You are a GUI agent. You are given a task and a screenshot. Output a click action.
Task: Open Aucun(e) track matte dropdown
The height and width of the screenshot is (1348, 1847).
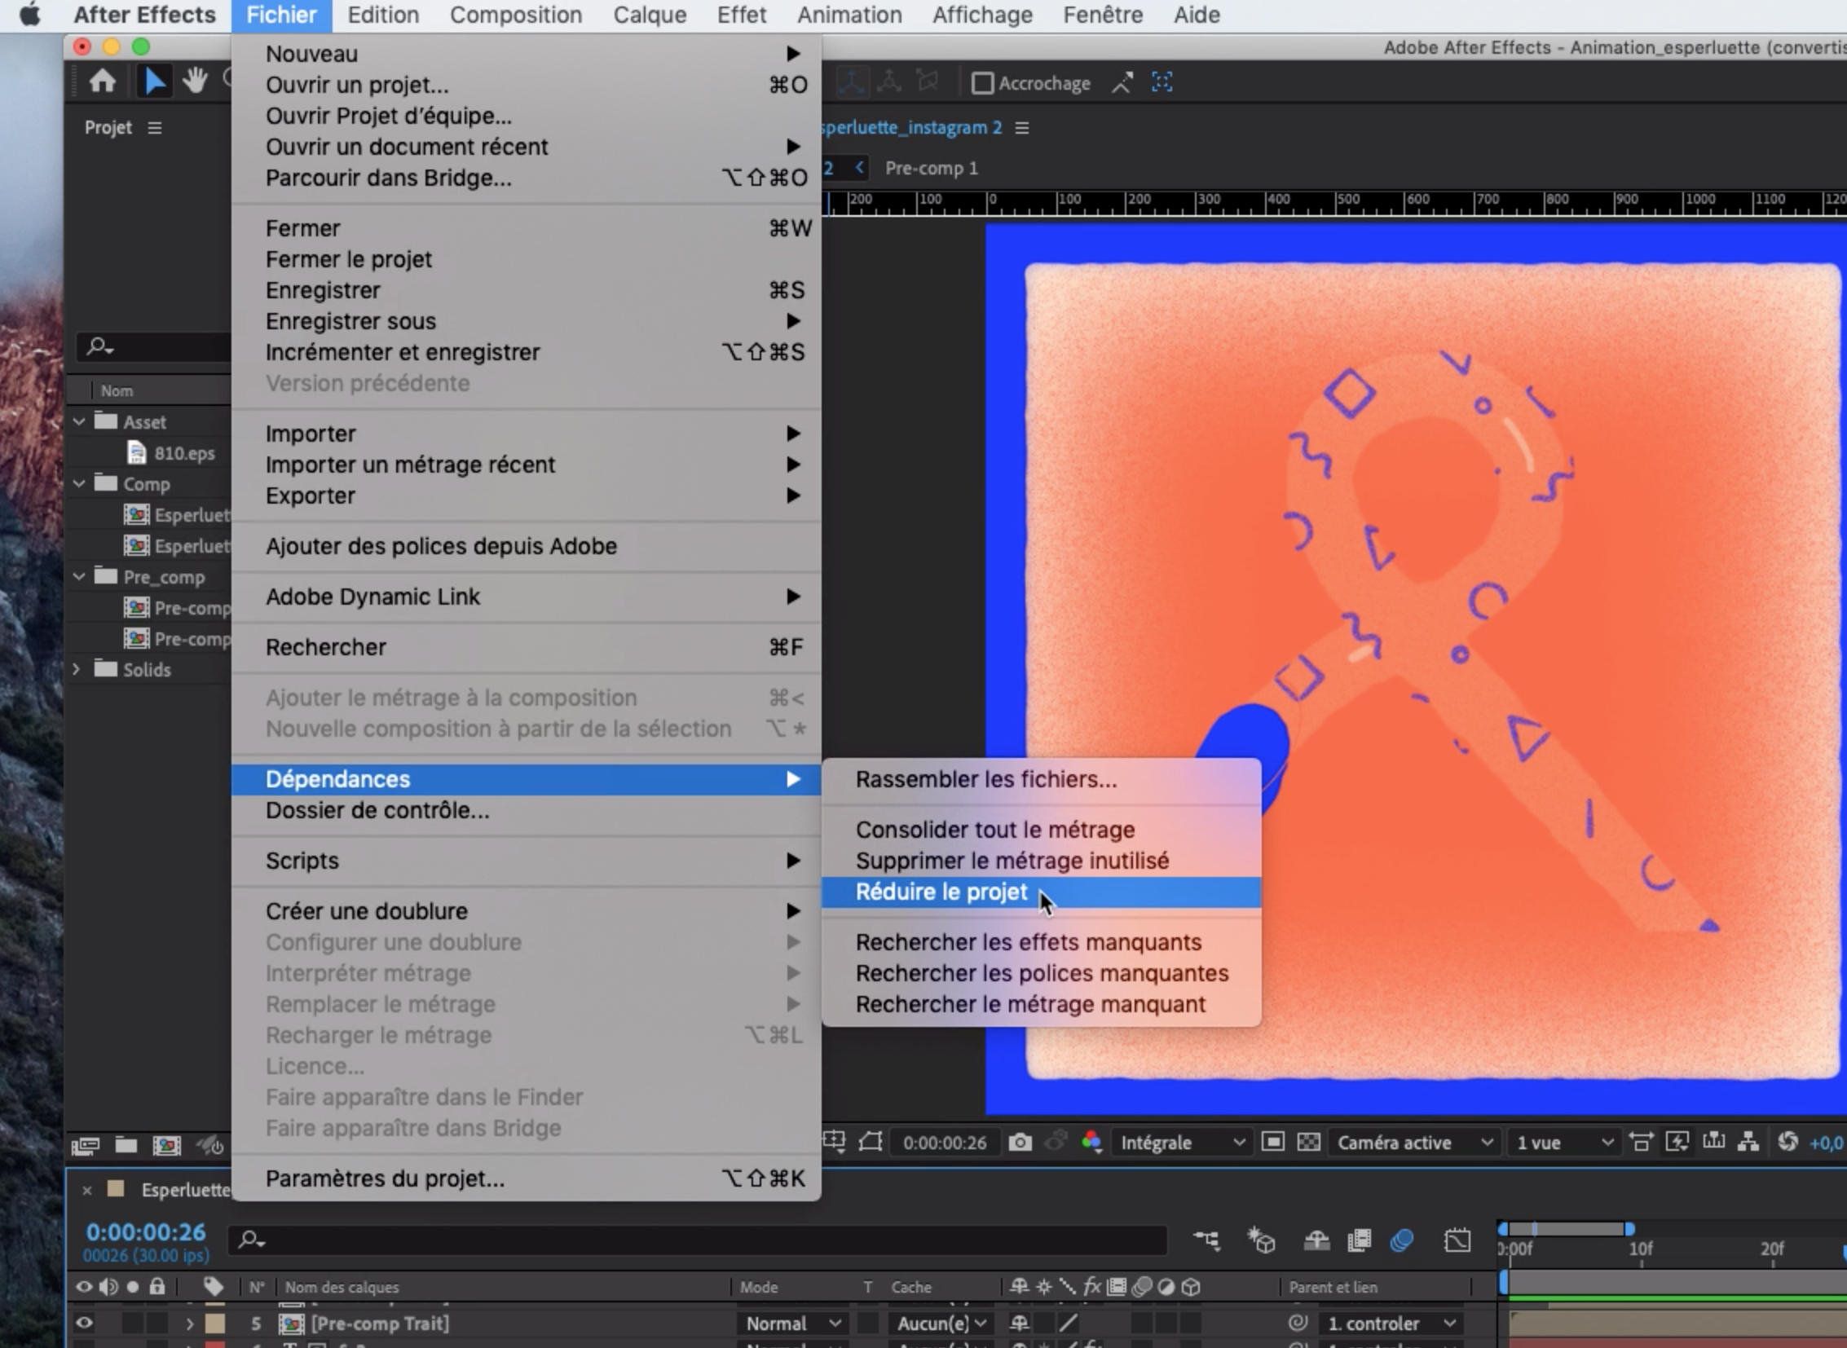[941, 1323]
